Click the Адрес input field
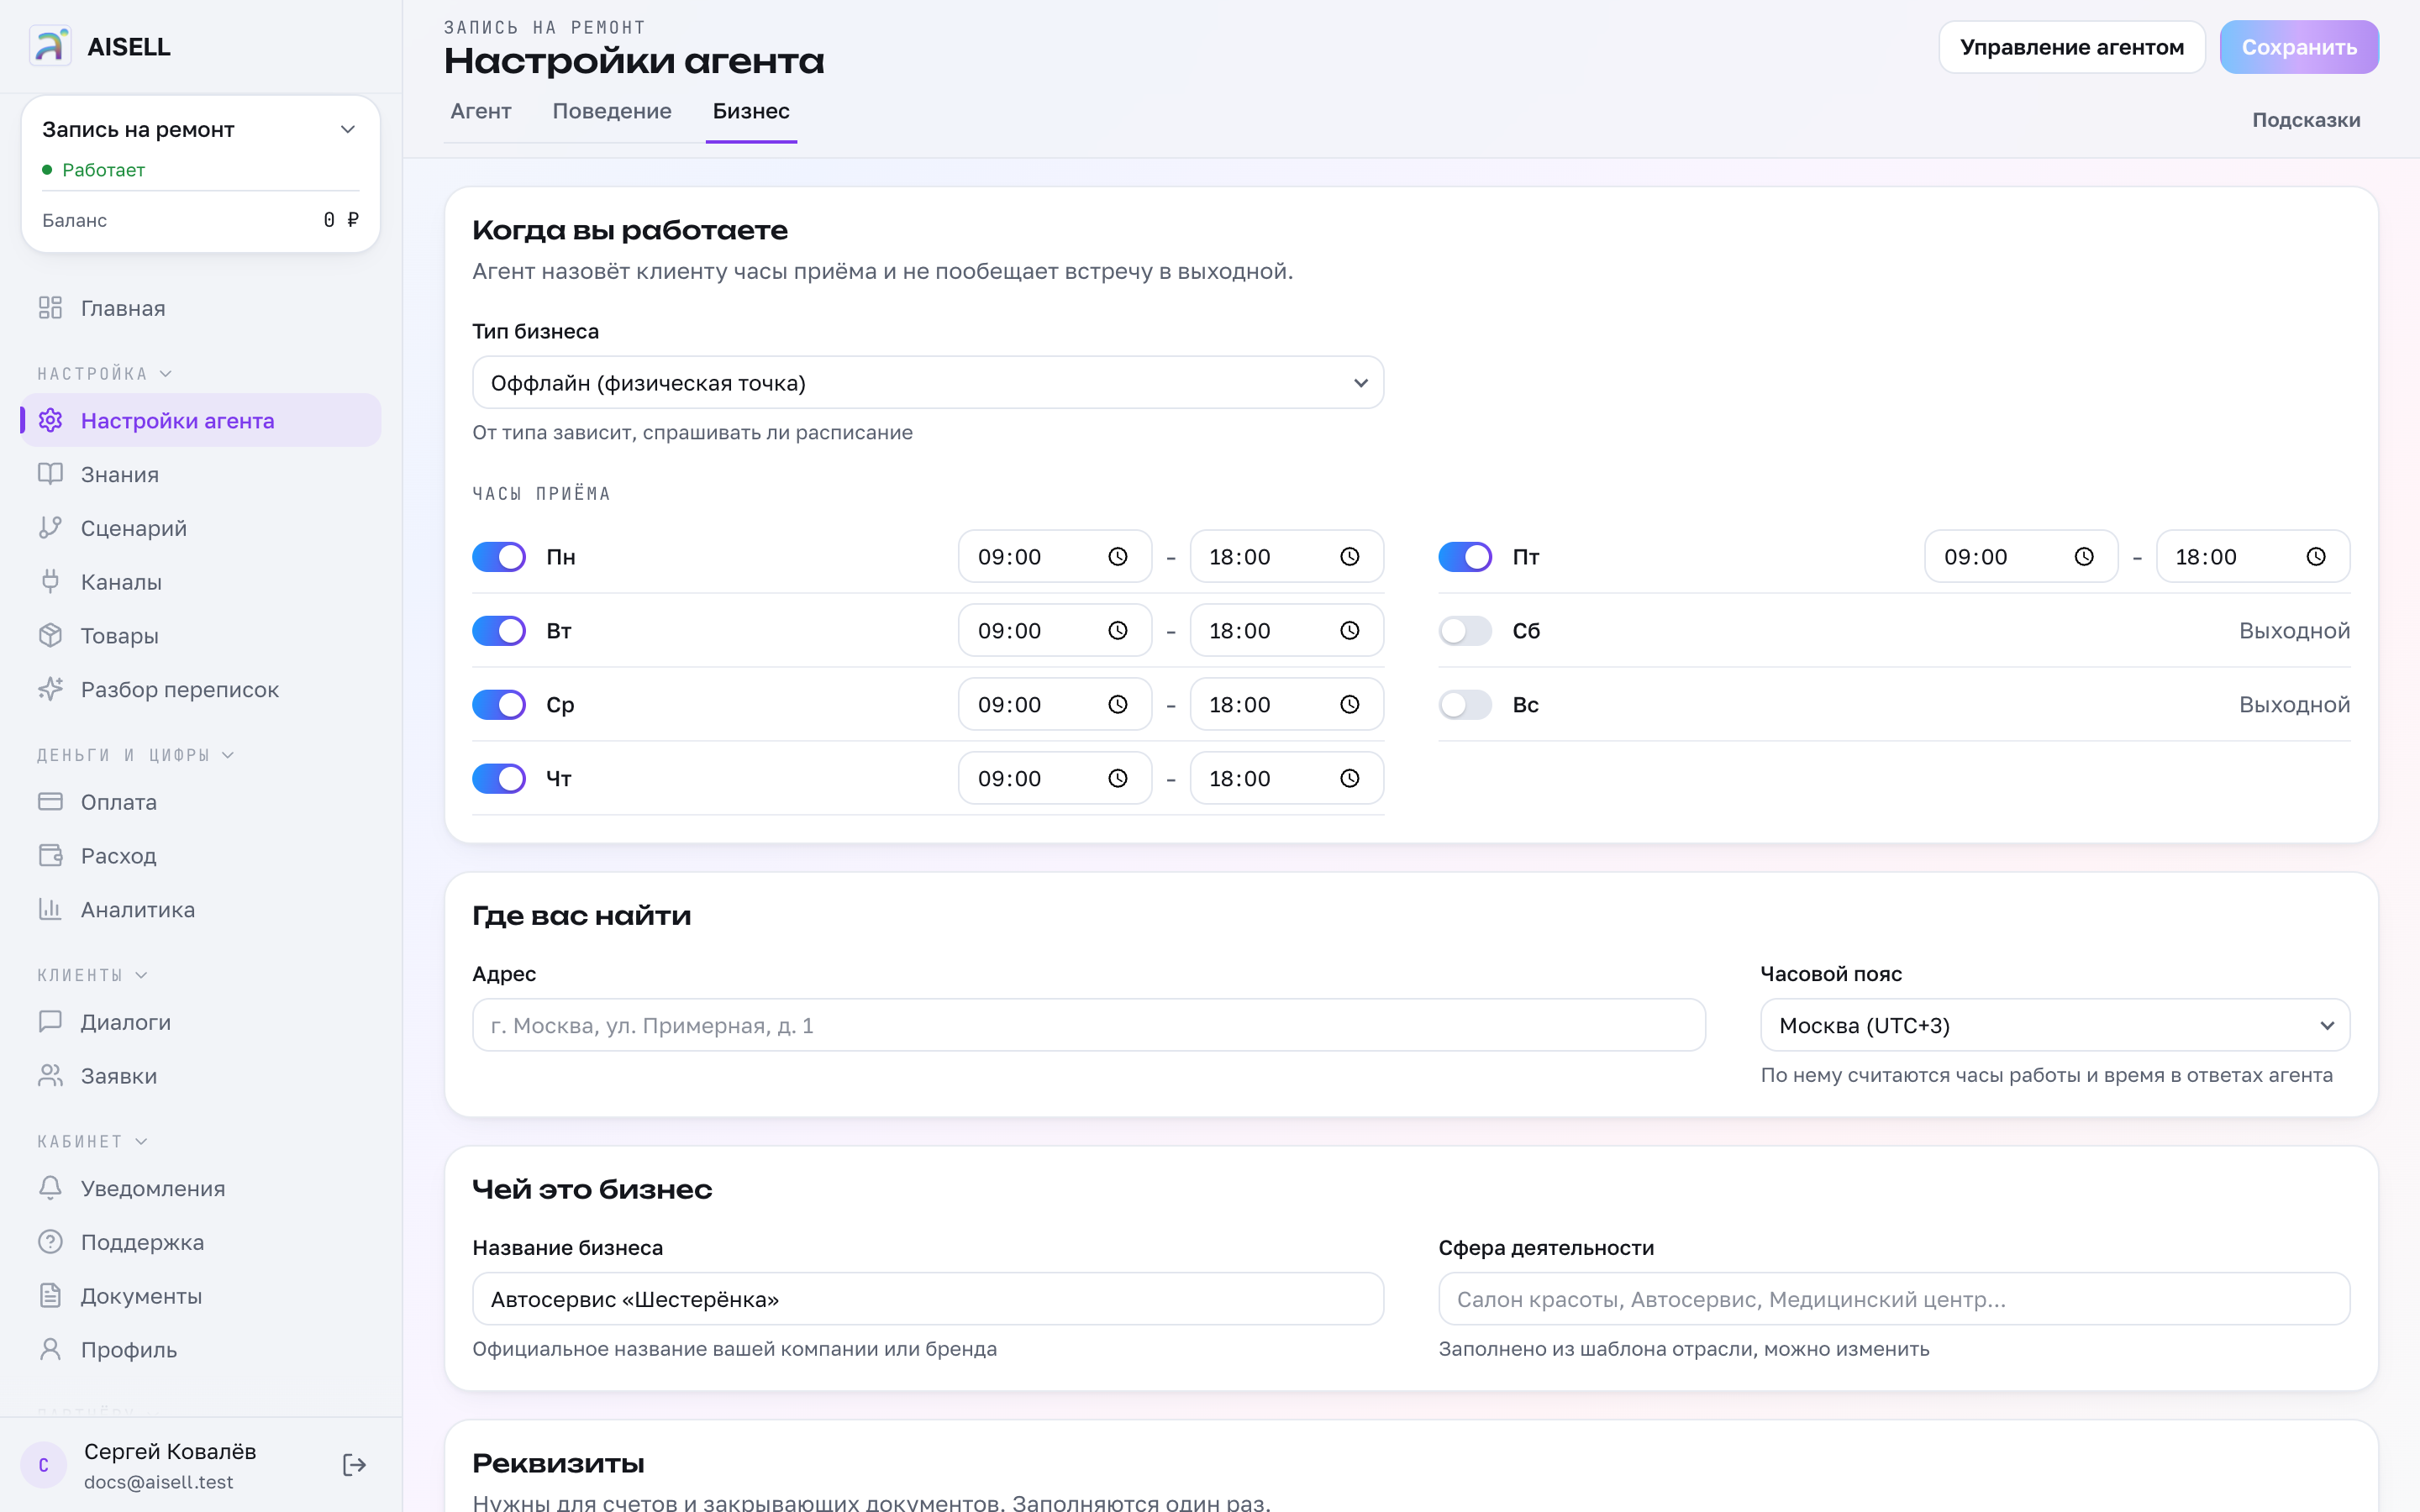This screenshot has width=2420, height=1512. coord(1089,1025)
